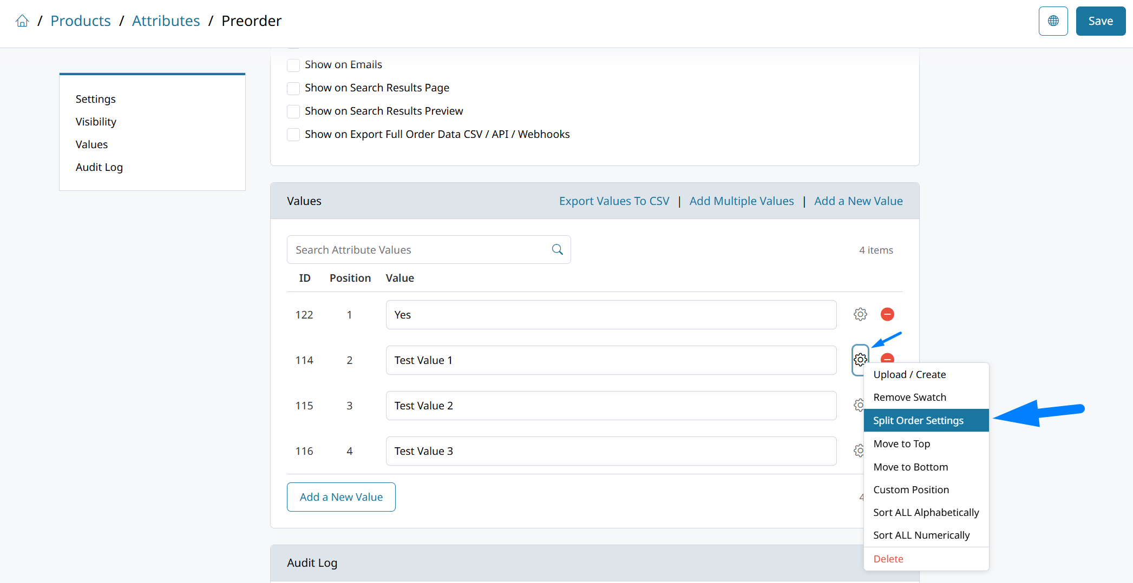The height and width of the screenshot is (583, 1133).
Task: Edit the Test Value 2 field
Action: tap(611, 406)
